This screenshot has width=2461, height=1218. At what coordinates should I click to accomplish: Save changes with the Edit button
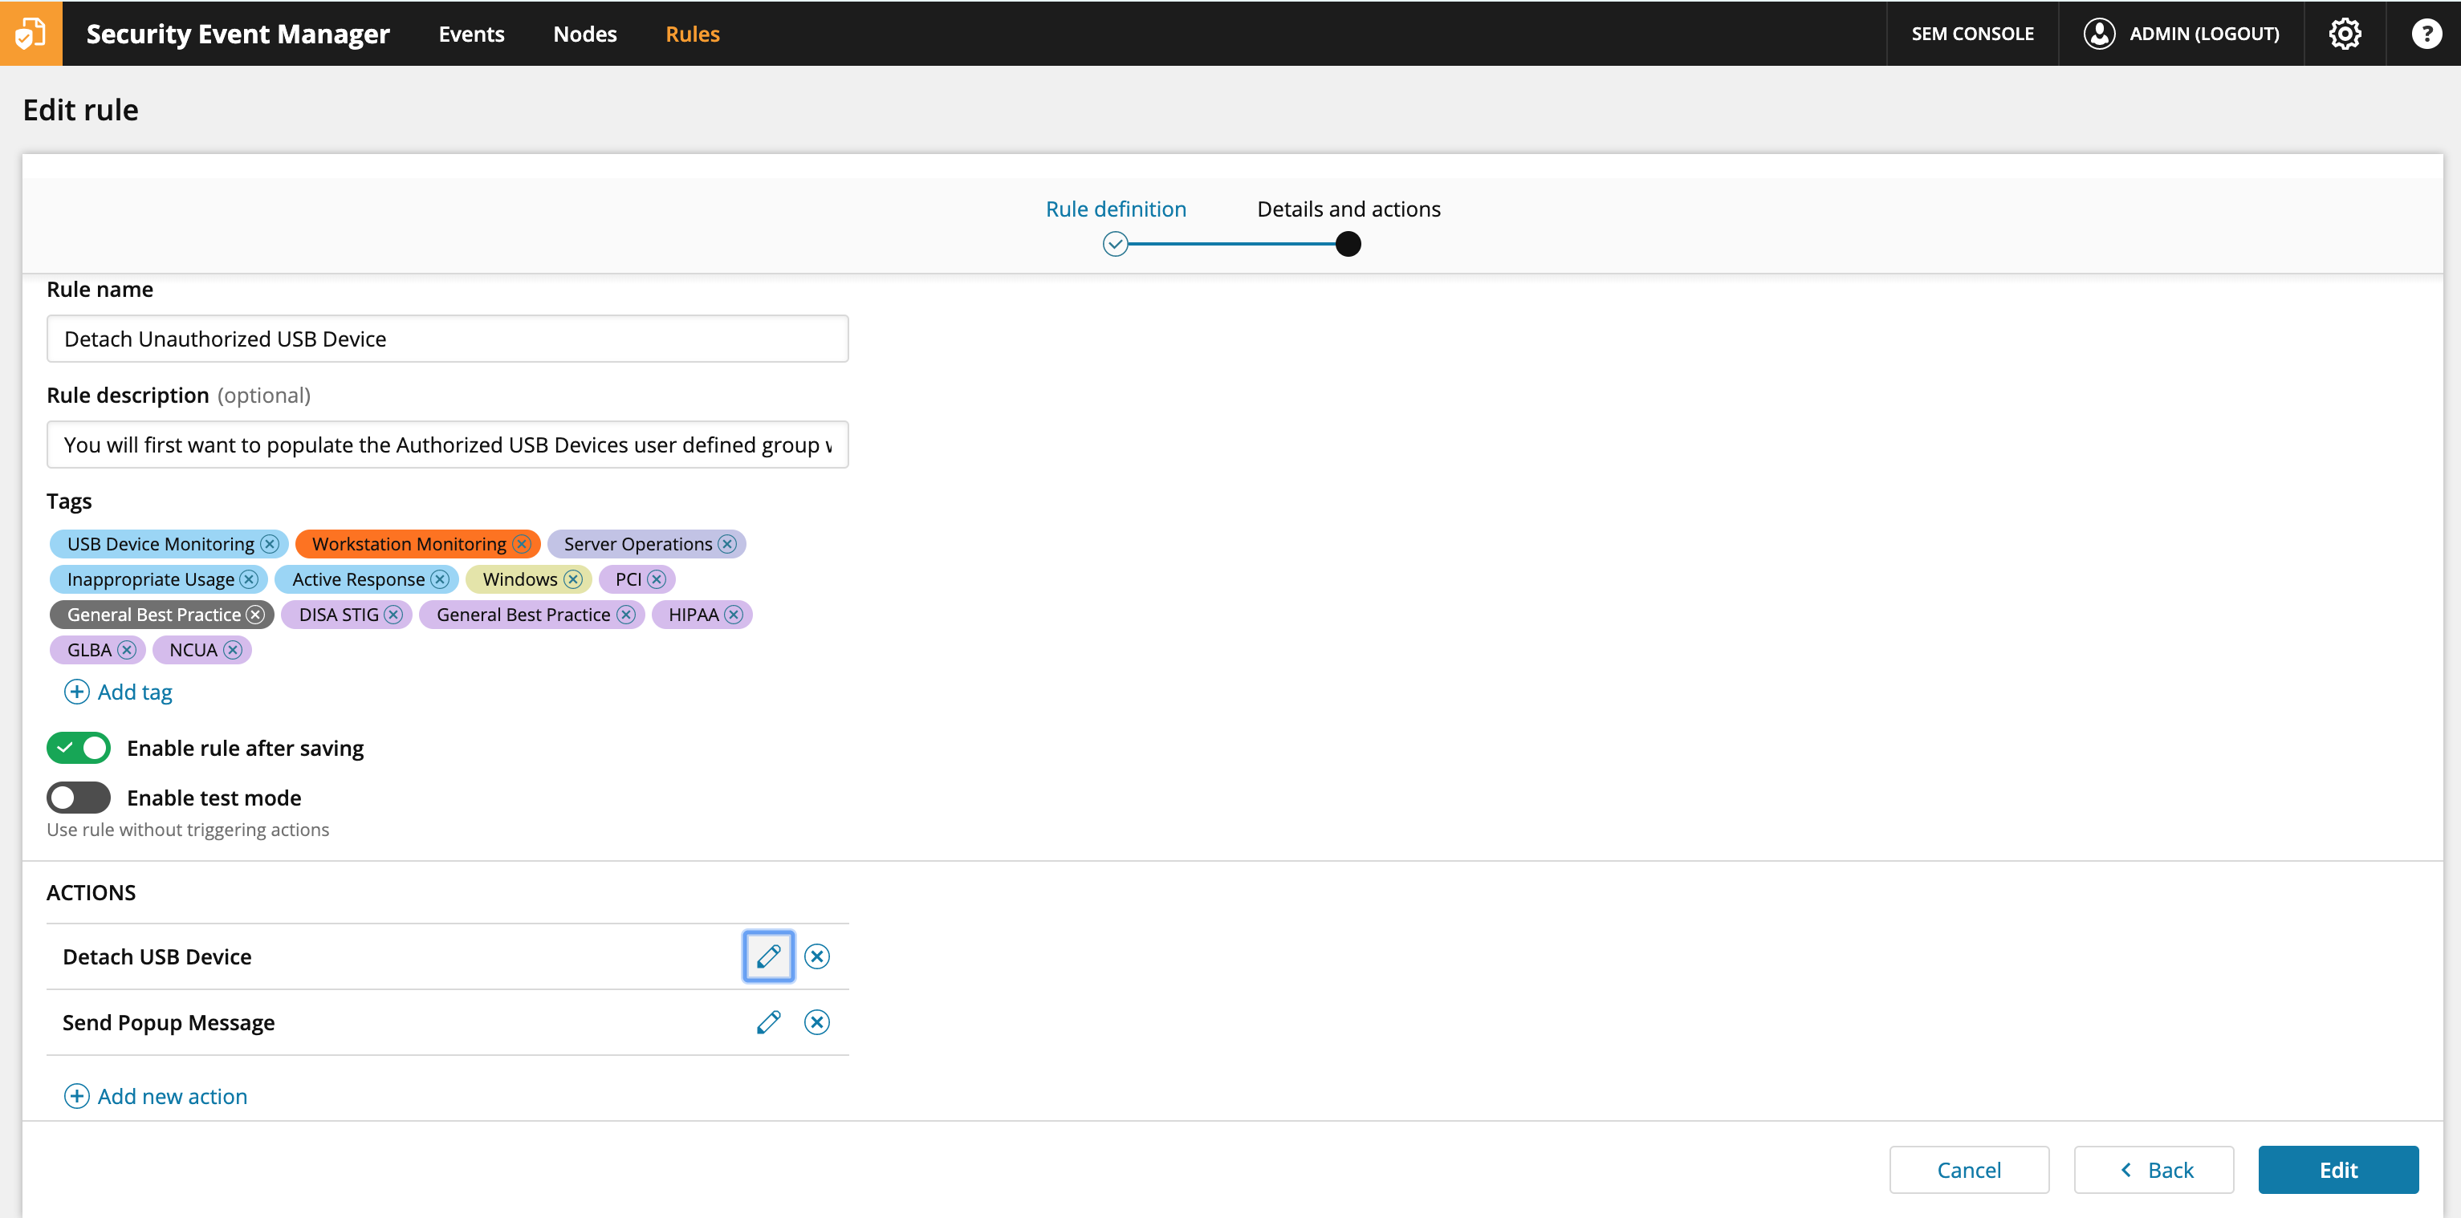[2337, 1169]
